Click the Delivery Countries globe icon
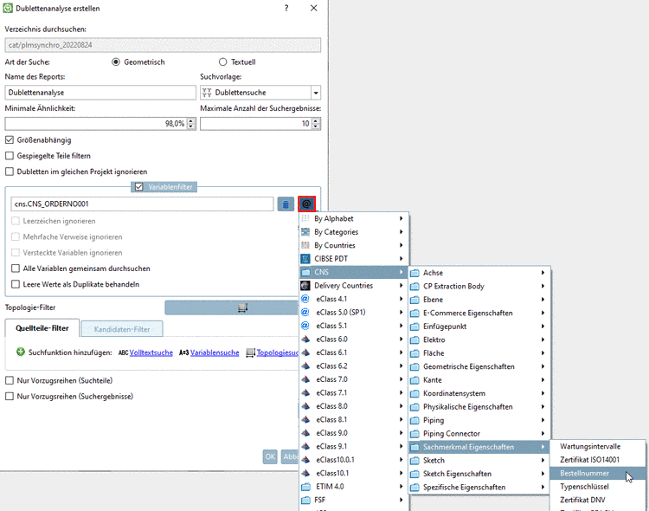649x511 pixels. pyautogui.click(x=305, y=286)
